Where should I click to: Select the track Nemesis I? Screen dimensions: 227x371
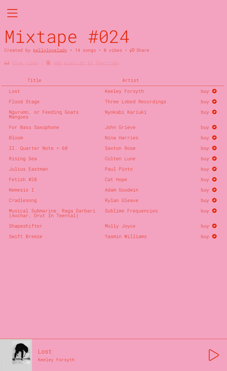[21, 190]
